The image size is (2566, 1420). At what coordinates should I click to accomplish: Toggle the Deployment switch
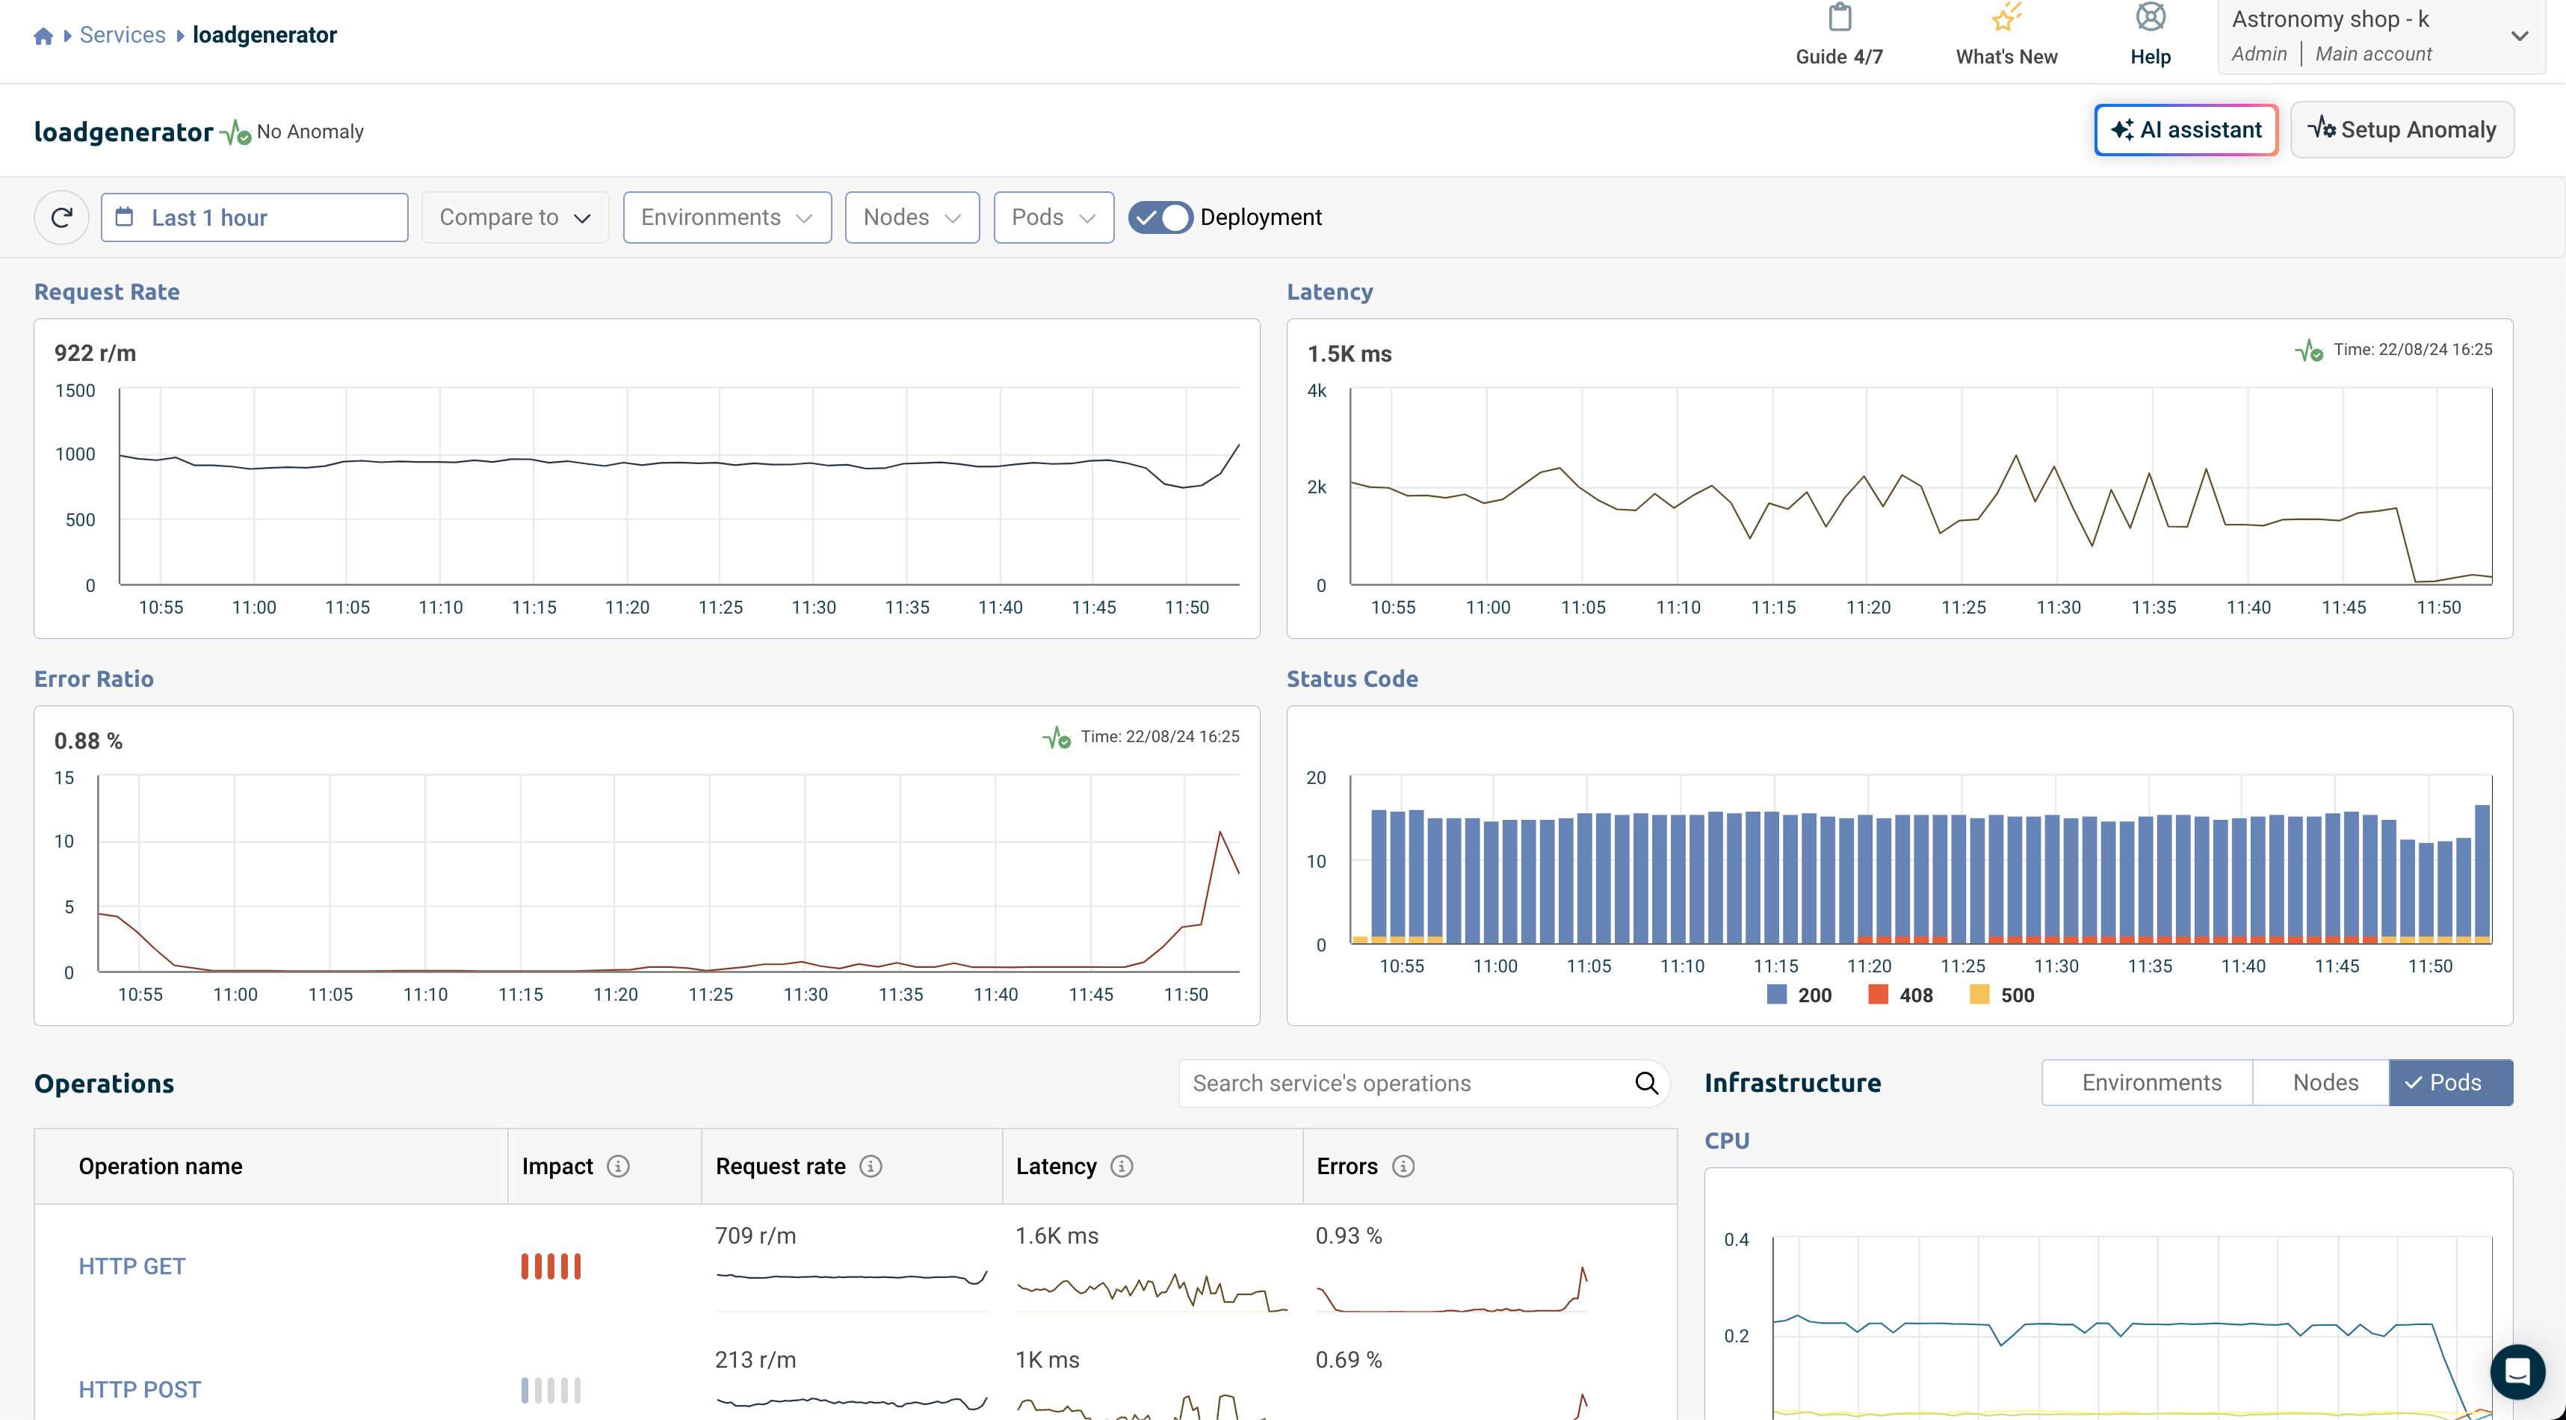tap(1160, 217)
